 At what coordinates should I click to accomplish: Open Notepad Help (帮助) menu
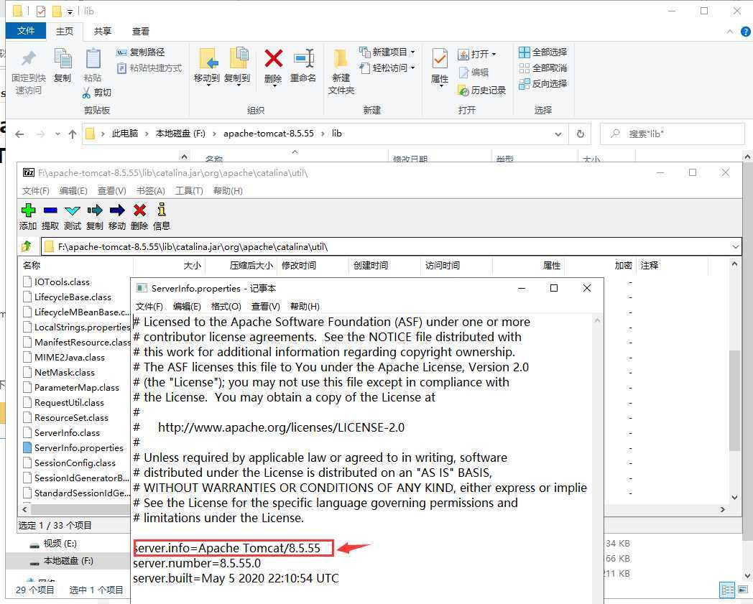(305, 307)
